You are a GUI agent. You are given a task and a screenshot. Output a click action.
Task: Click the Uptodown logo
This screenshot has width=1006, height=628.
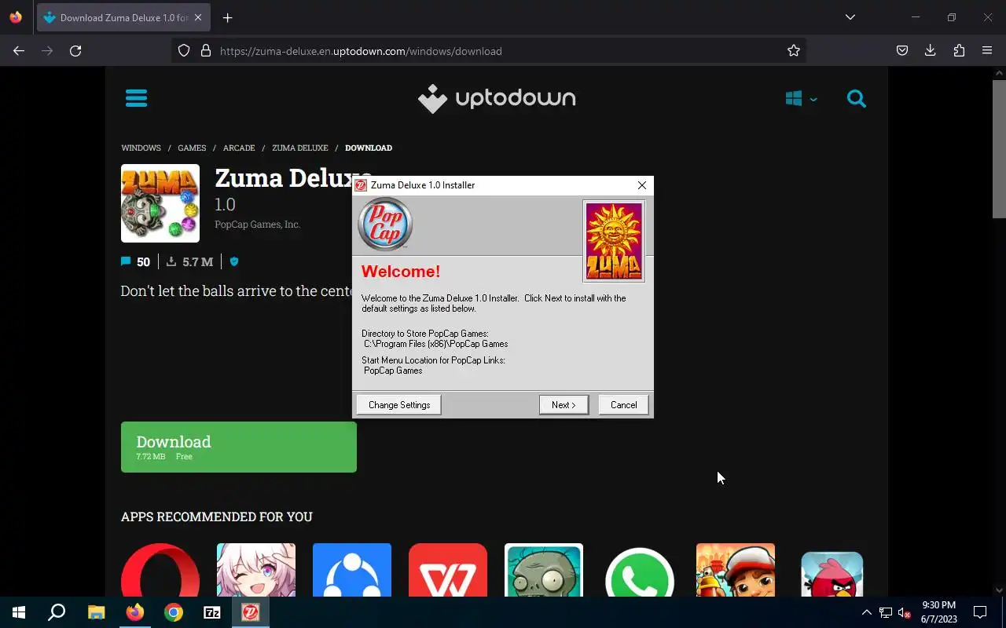click(497, 99)
